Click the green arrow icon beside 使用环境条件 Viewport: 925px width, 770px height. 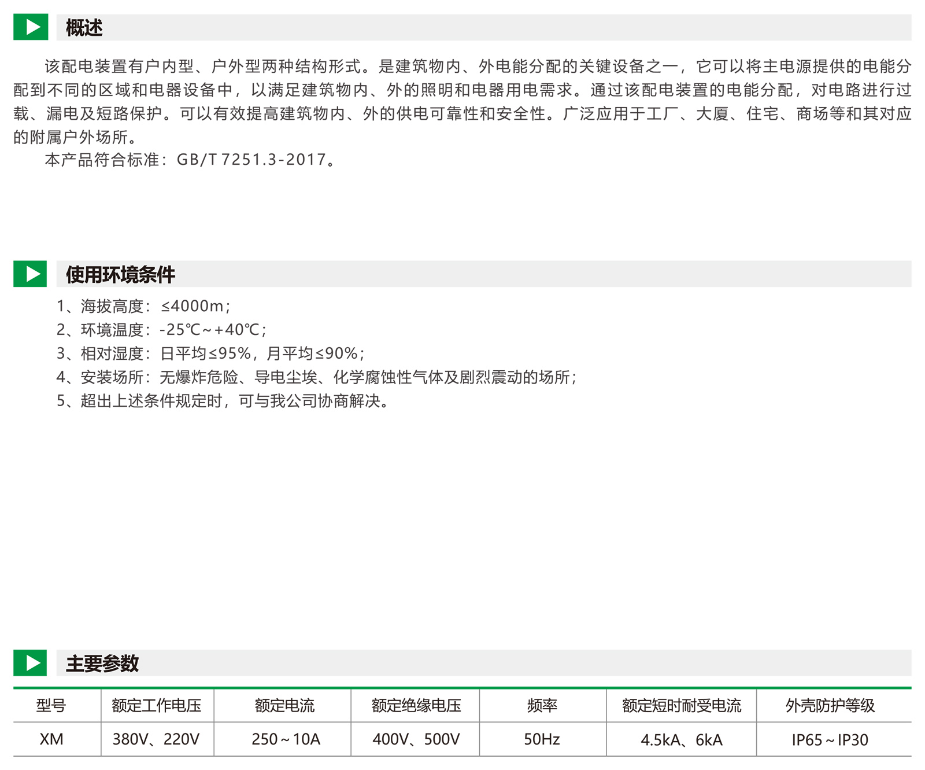31,274
